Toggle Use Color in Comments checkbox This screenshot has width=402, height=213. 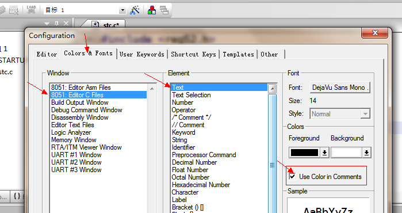click(292, 176)
